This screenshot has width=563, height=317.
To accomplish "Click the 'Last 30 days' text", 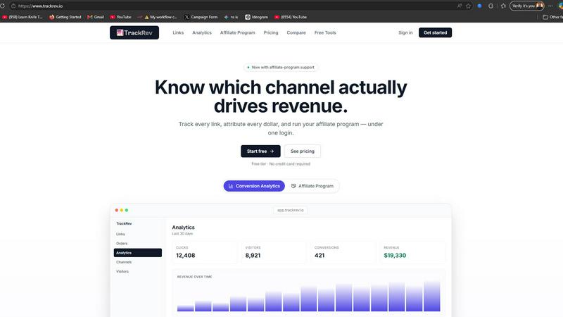I will click(x=182, y=234).
